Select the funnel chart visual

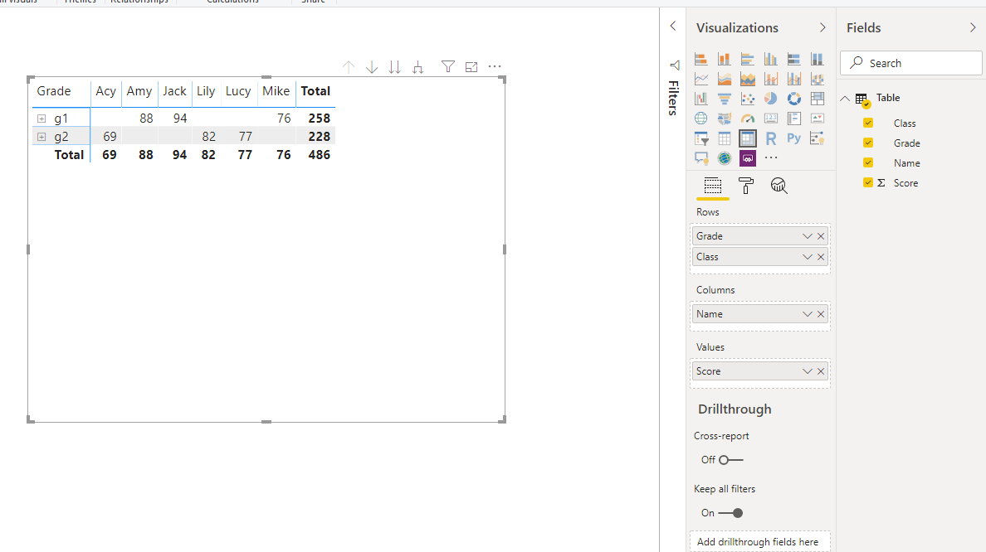[x=725, y=99]
